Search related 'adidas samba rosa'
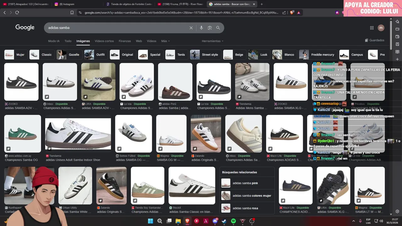 247,208
